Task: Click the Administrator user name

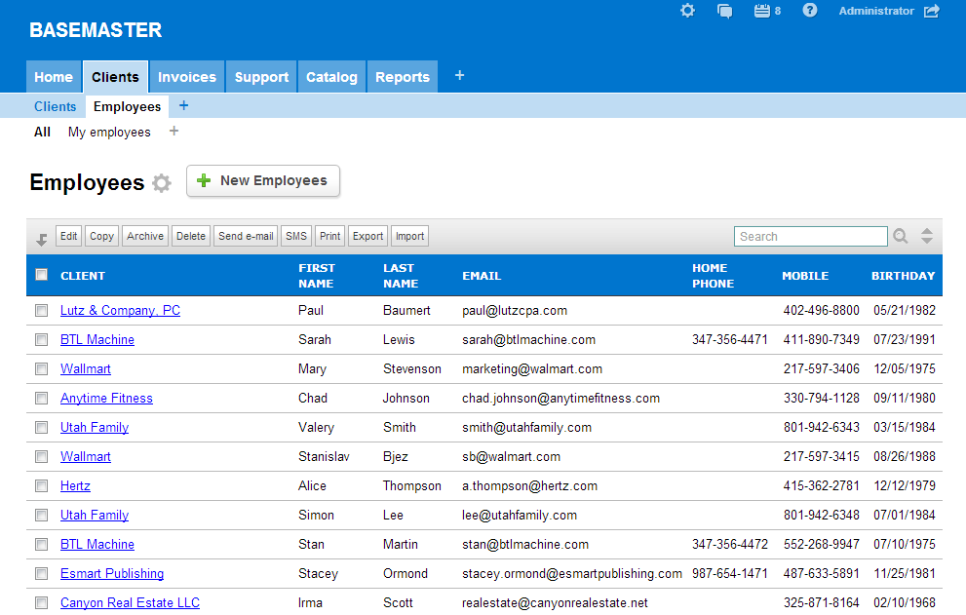Action: 876,11
